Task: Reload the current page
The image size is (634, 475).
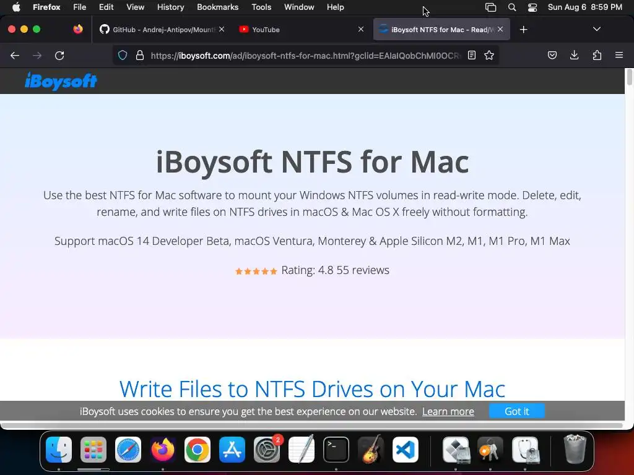Action: 59,55
